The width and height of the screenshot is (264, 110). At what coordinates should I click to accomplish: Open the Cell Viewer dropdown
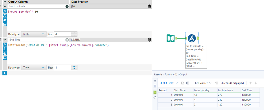(203, 83)
